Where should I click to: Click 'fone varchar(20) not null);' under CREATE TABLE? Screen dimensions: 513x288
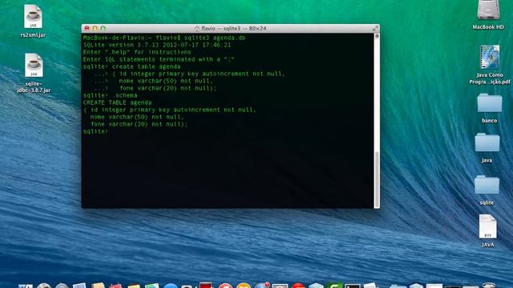[x=139, y=124]
